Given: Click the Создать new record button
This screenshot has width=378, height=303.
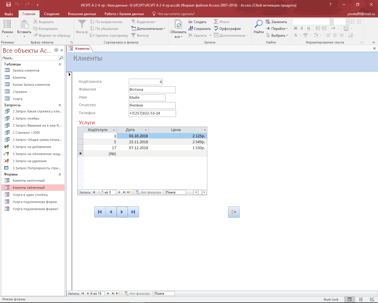Looking at the screenshot, I should [197, 22].
